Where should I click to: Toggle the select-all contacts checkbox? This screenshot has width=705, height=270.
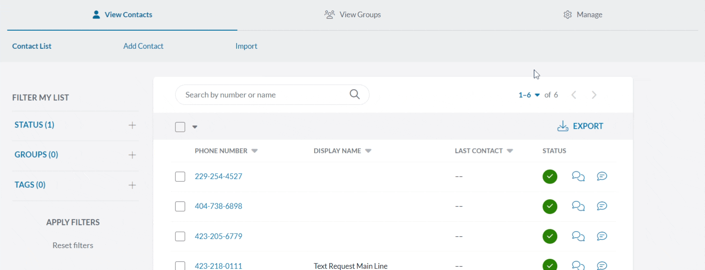[x=180, y=127]
